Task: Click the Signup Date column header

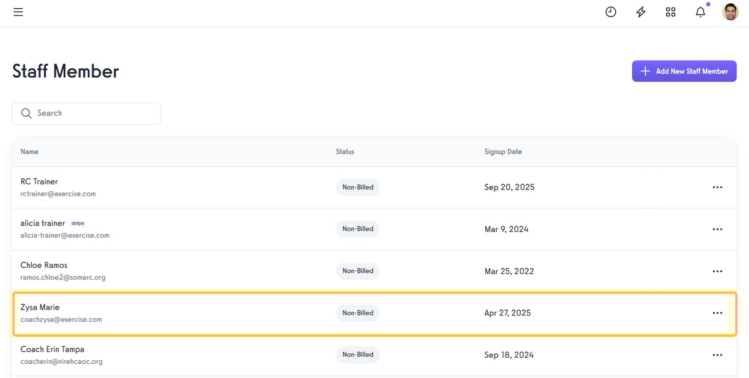Action: [503, 152]
